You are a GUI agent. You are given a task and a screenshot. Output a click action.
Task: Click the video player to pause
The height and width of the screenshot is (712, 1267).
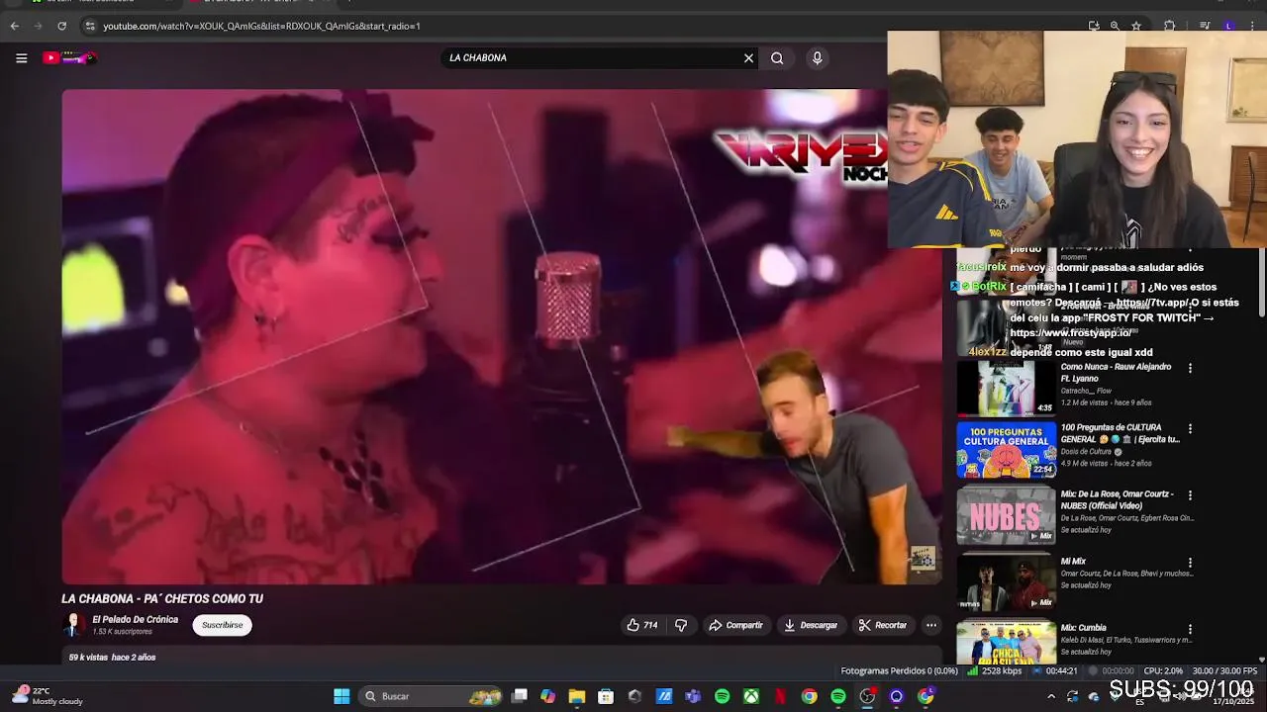point(502,336)
